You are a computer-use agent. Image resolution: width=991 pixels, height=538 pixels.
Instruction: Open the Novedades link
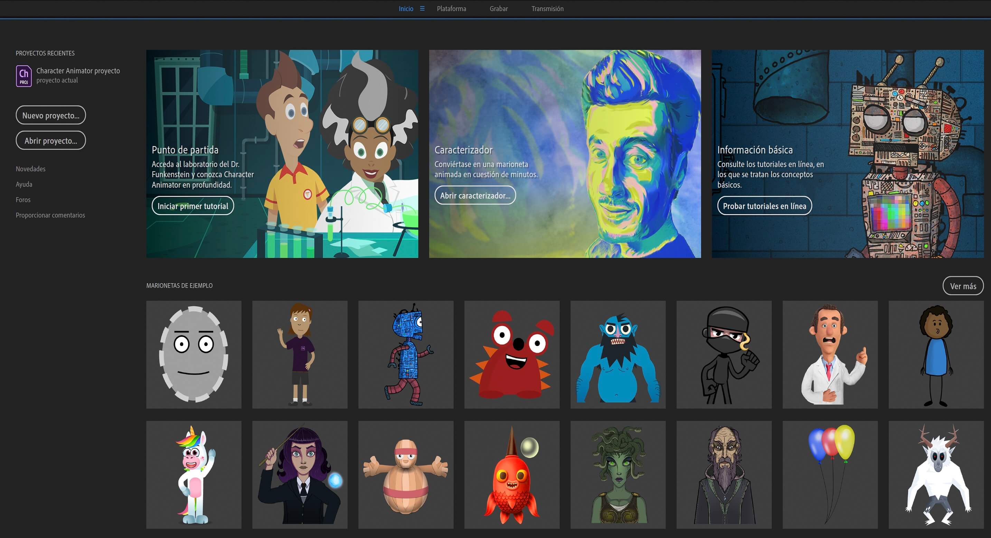pos(30,169)
